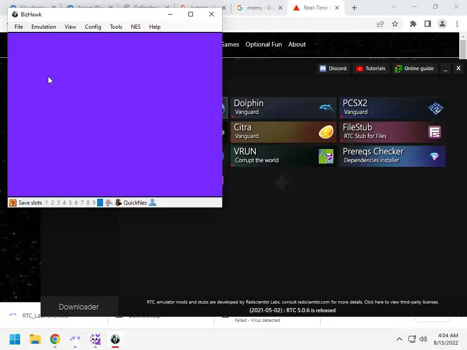Open the NES menu
The width and height of the screenshot is (467, 350).
point(135,27)
